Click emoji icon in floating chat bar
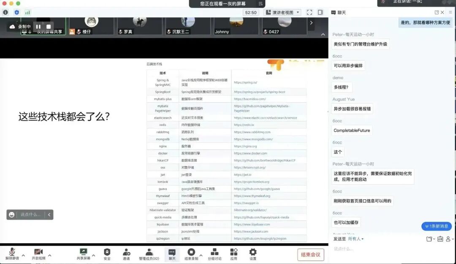Viewport: 456px width, 264px height. pos(12,215)
